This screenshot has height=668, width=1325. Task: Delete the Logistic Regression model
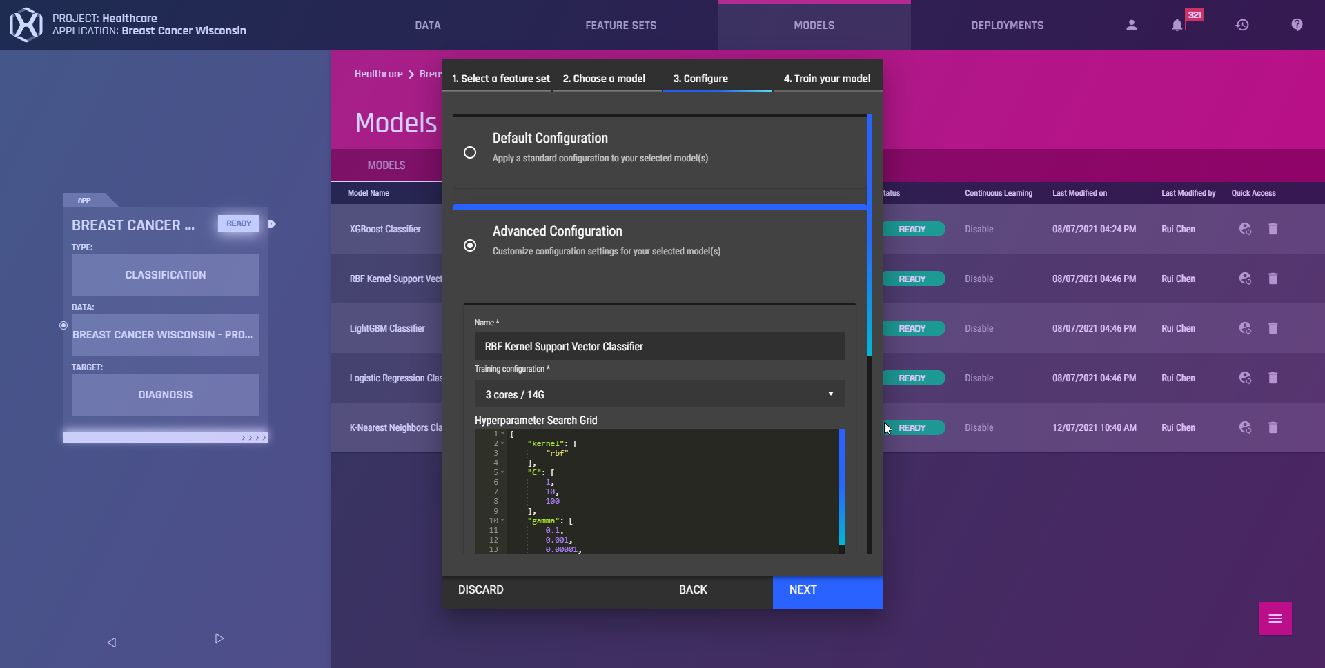(x=1273, y=378)
